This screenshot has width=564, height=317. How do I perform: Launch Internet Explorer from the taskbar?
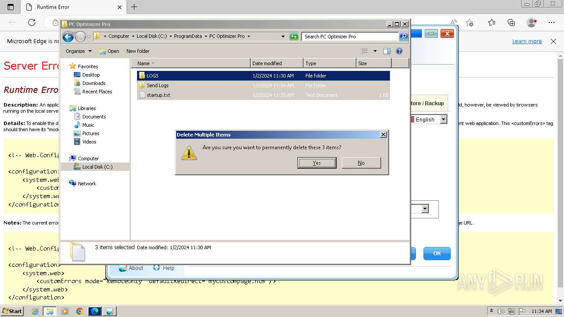(35, 311)
